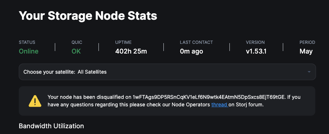
Task: Click the version number v1.53.1
Action: point(256,51)
